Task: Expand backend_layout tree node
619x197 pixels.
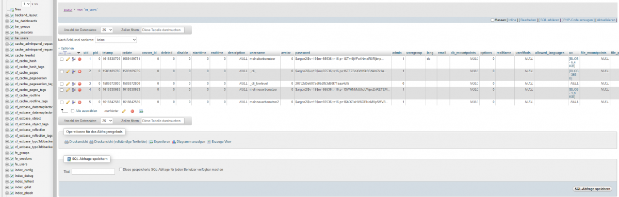Action: coord(6,15)
